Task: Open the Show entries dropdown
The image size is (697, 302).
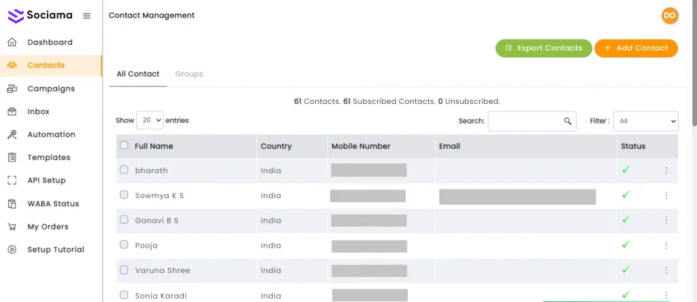Action: pos(150,120)
